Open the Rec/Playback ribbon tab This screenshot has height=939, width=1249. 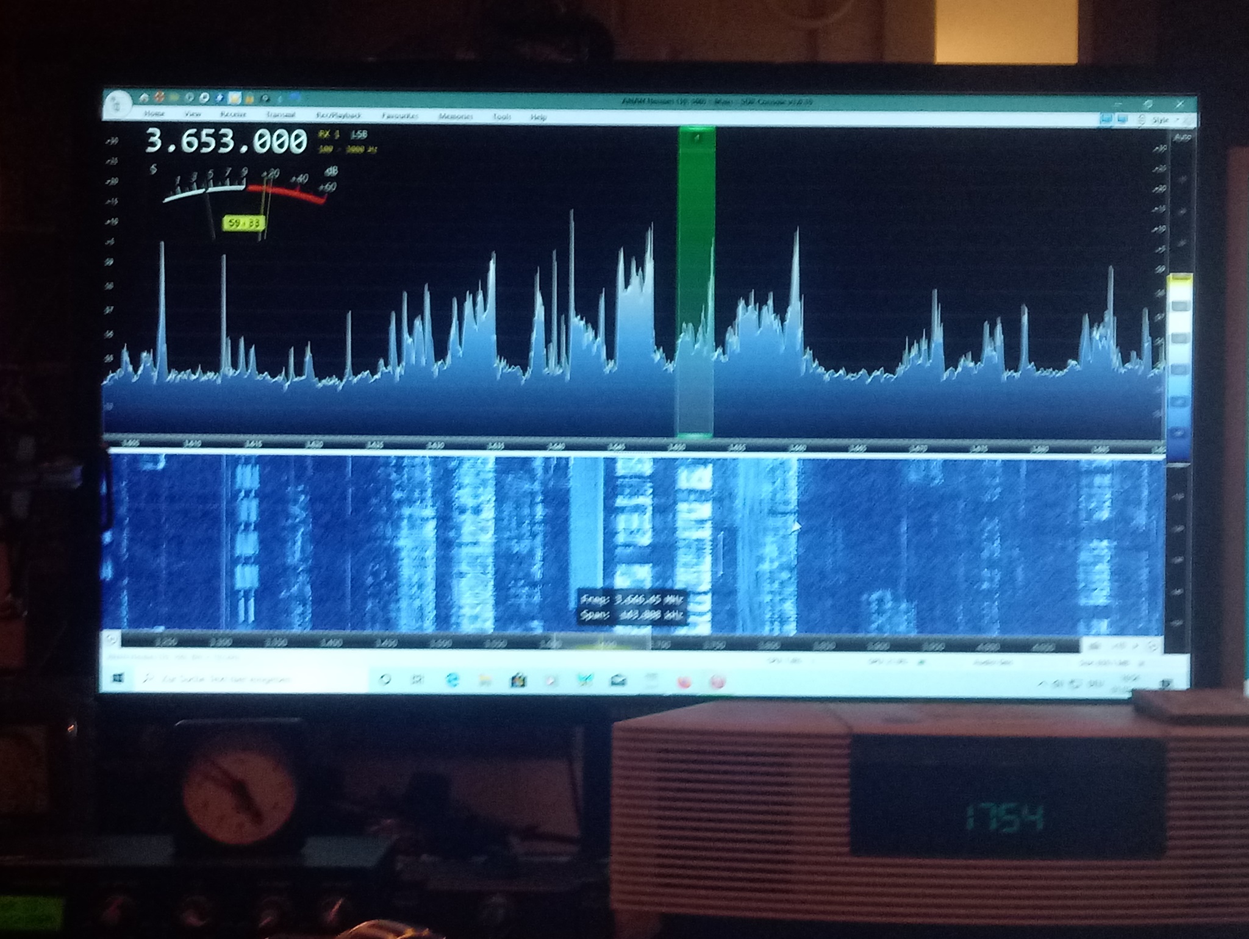click(338, 115)
